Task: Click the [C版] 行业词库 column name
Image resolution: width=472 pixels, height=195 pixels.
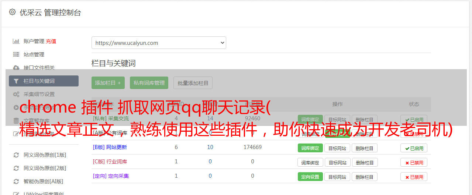Action: [x=110, y=162]
